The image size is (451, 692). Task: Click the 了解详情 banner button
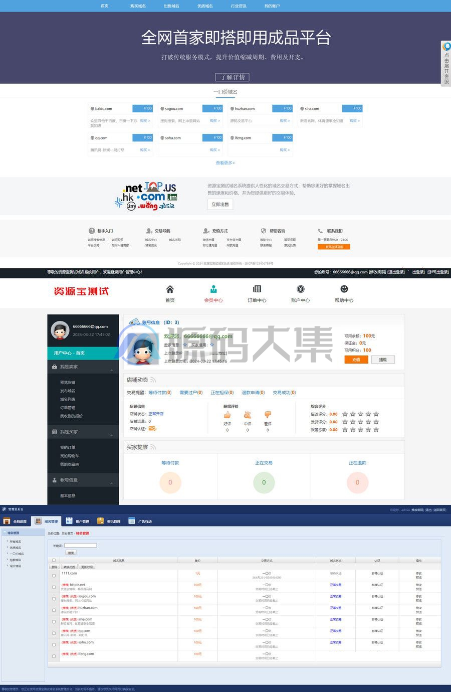(233, 77)
